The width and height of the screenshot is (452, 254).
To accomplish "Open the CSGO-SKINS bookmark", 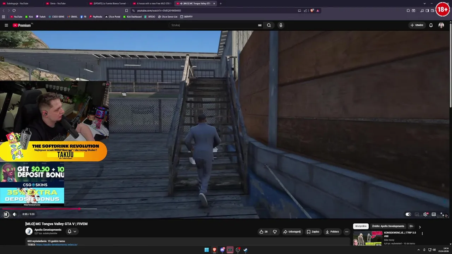I will pyautogui.click(x=56, y=17).
